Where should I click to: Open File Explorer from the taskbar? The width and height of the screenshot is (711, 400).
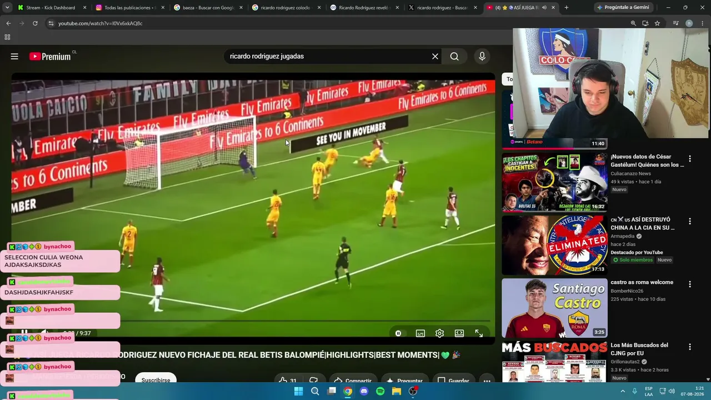click(397, 391)
